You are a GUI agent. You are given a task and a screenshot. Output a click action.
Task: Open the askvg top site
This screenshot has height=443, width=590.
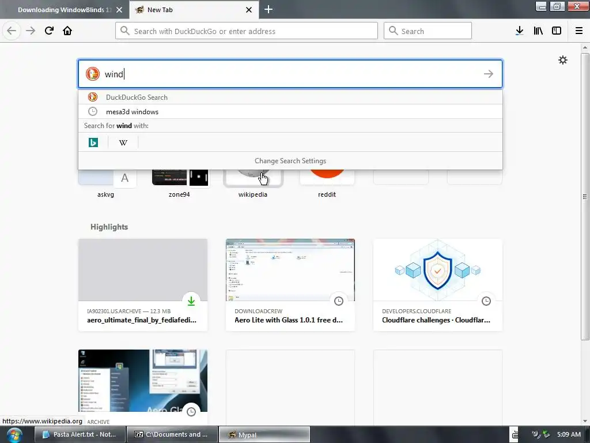point(106,184)
